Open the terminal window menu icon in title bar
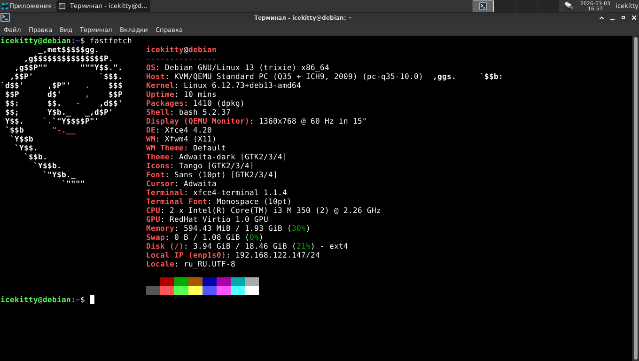Image resolution: width=639 pixels, height=361 pixels. coord(5,18)
